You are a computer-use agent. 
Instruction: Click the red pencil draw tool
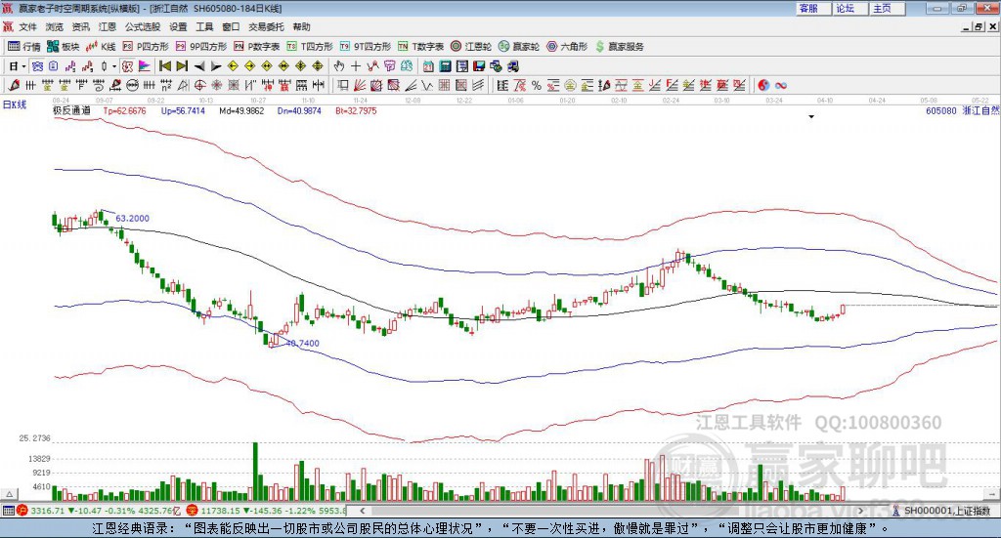(13, 85)
